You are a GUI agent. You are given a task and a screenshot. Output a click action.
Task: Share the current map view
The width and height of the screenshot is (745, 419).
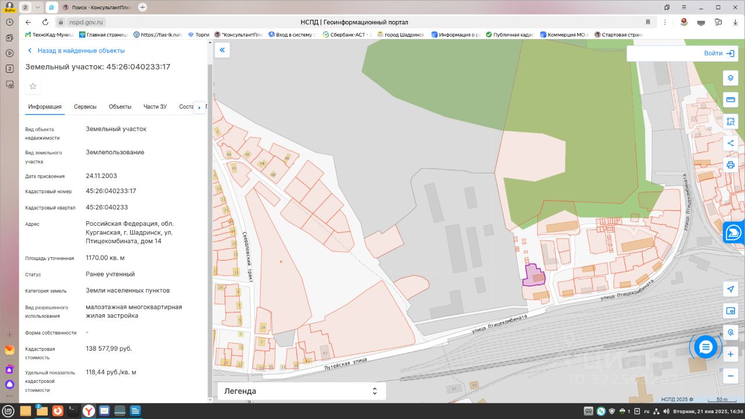point(730,143)
